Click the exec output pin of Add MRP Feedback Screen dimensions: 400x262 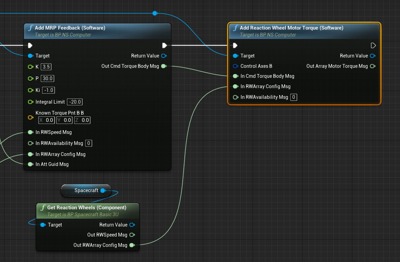click(x=164, y=45)
